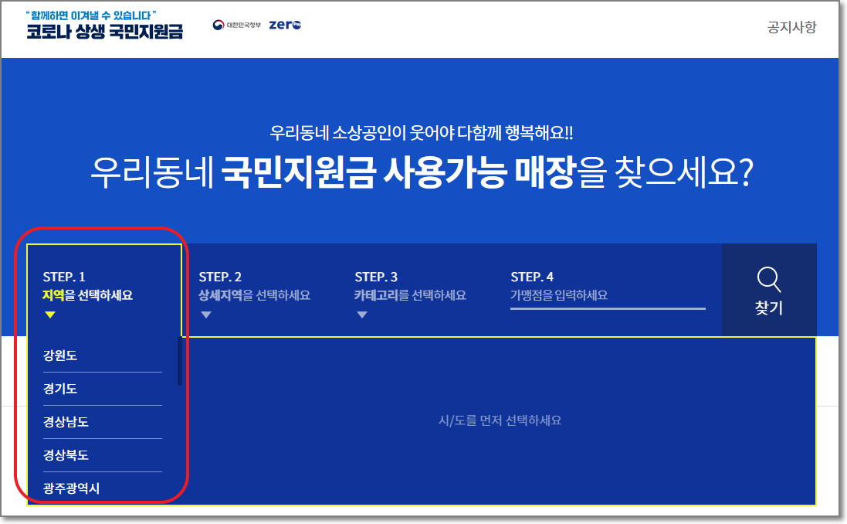Click the Zero Pay logo in the header
This screenshot has width=847, height=524.
click(285, 24)
